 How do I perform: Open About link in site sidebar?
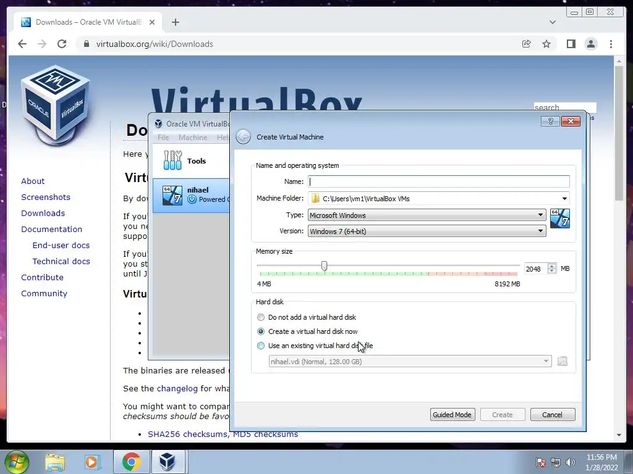click(33, 181)
